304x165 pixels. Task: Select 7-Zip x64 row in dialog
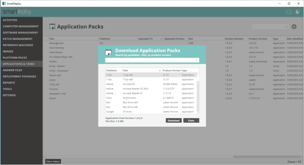(x=151, y=75)
